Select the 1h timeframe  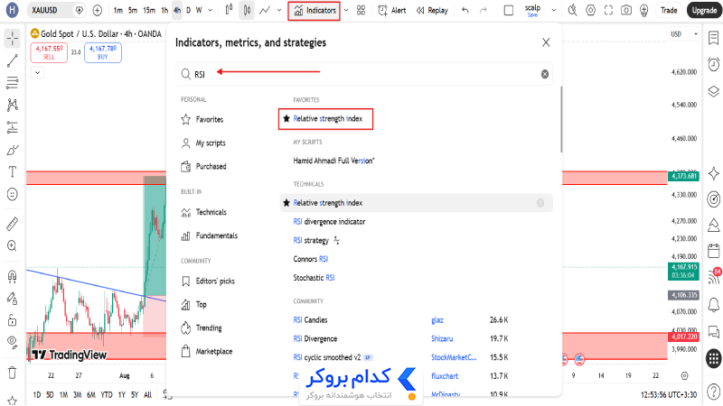(164, 10)
